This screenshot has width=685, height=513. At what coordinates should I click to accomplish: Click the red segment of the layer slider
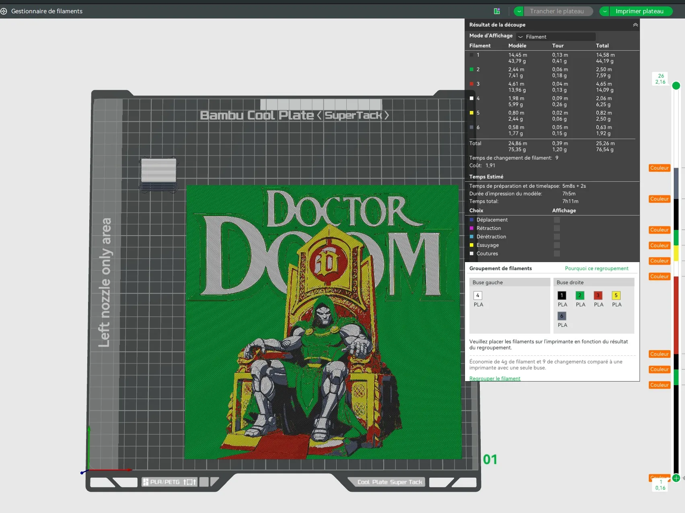676,315
